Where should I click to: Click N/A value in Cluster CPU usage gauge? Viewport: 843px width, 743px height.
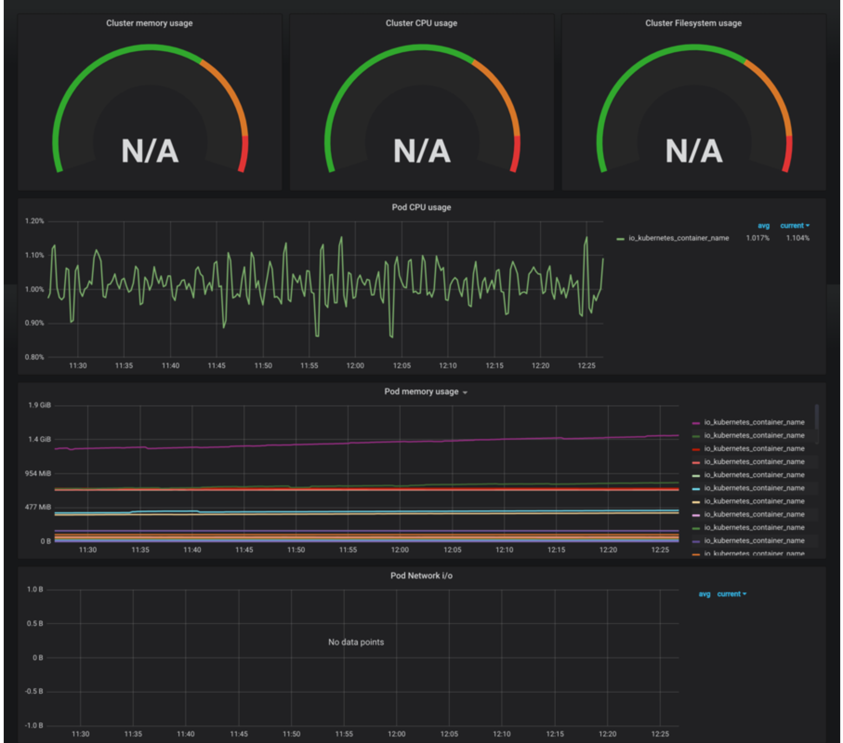click(421, 151)
